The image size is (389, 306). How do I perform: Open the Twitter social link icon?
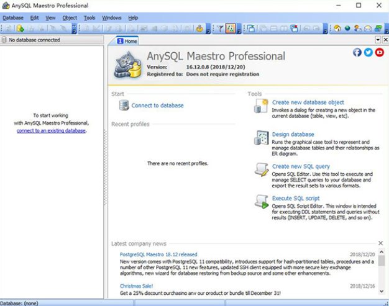pos(368,53)
